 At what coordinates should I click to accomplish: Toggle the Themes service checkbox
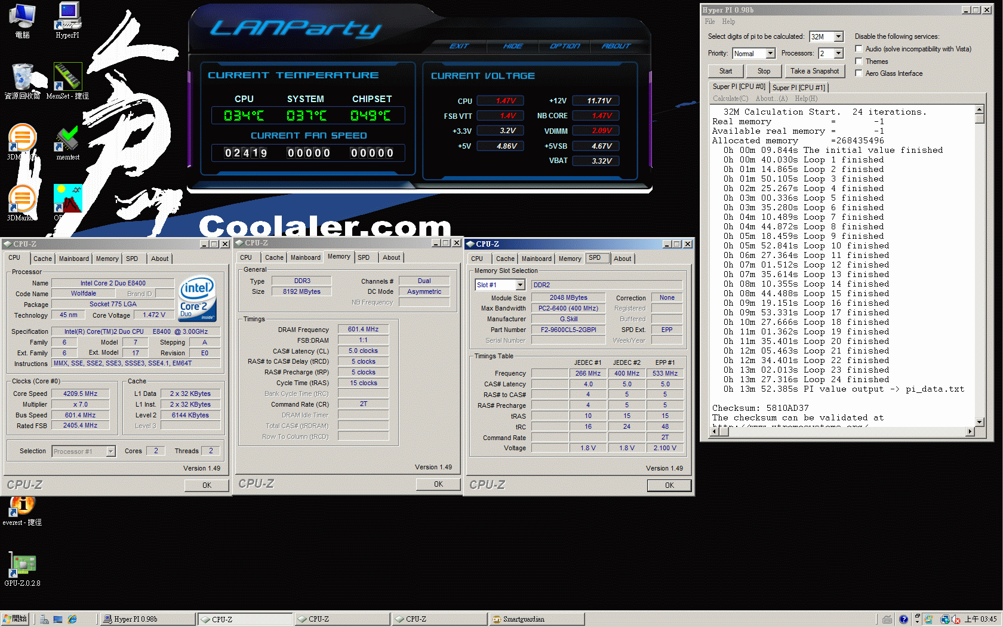(859, 61)
